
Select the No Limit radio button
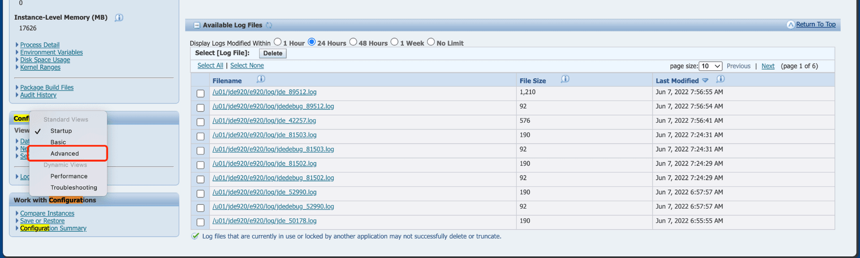(x=431, y=42)
